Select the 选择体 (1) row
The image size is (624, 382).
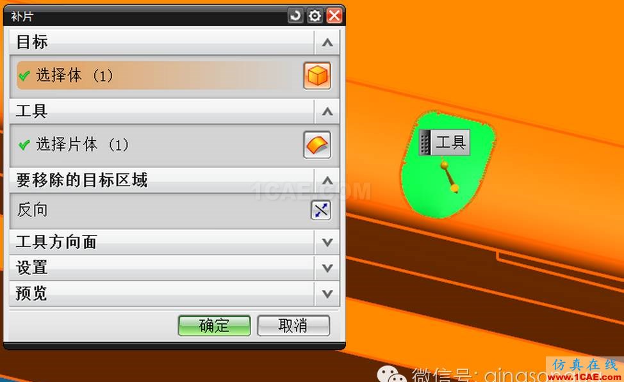pos(174,76)
